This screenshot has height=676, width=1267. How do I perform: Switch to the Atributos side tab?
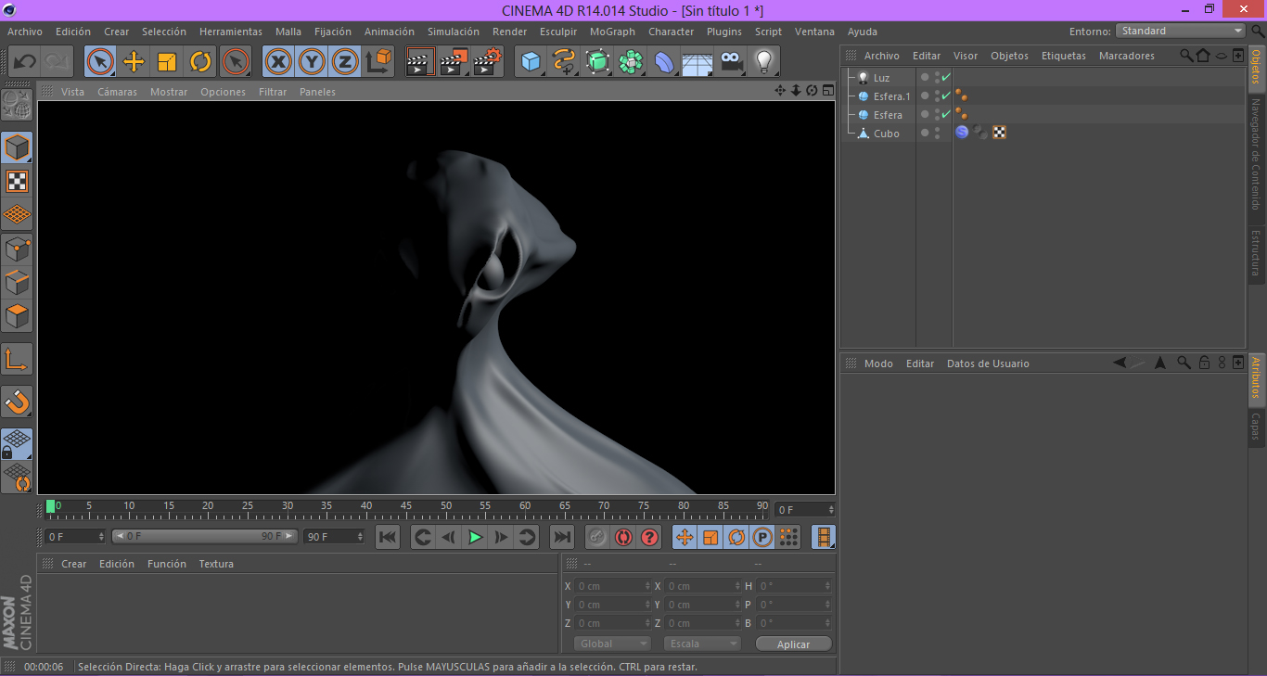click(1257, 376)
